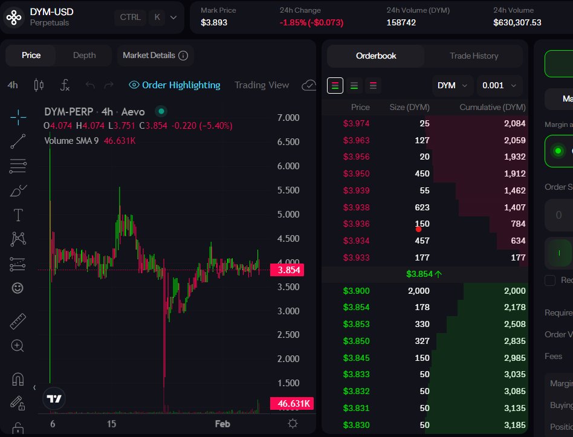The height and width of the screenshot is (437, 573).
Task: Select the brush drawing tool
Action: pyautogui.click(x=18, y=190)
